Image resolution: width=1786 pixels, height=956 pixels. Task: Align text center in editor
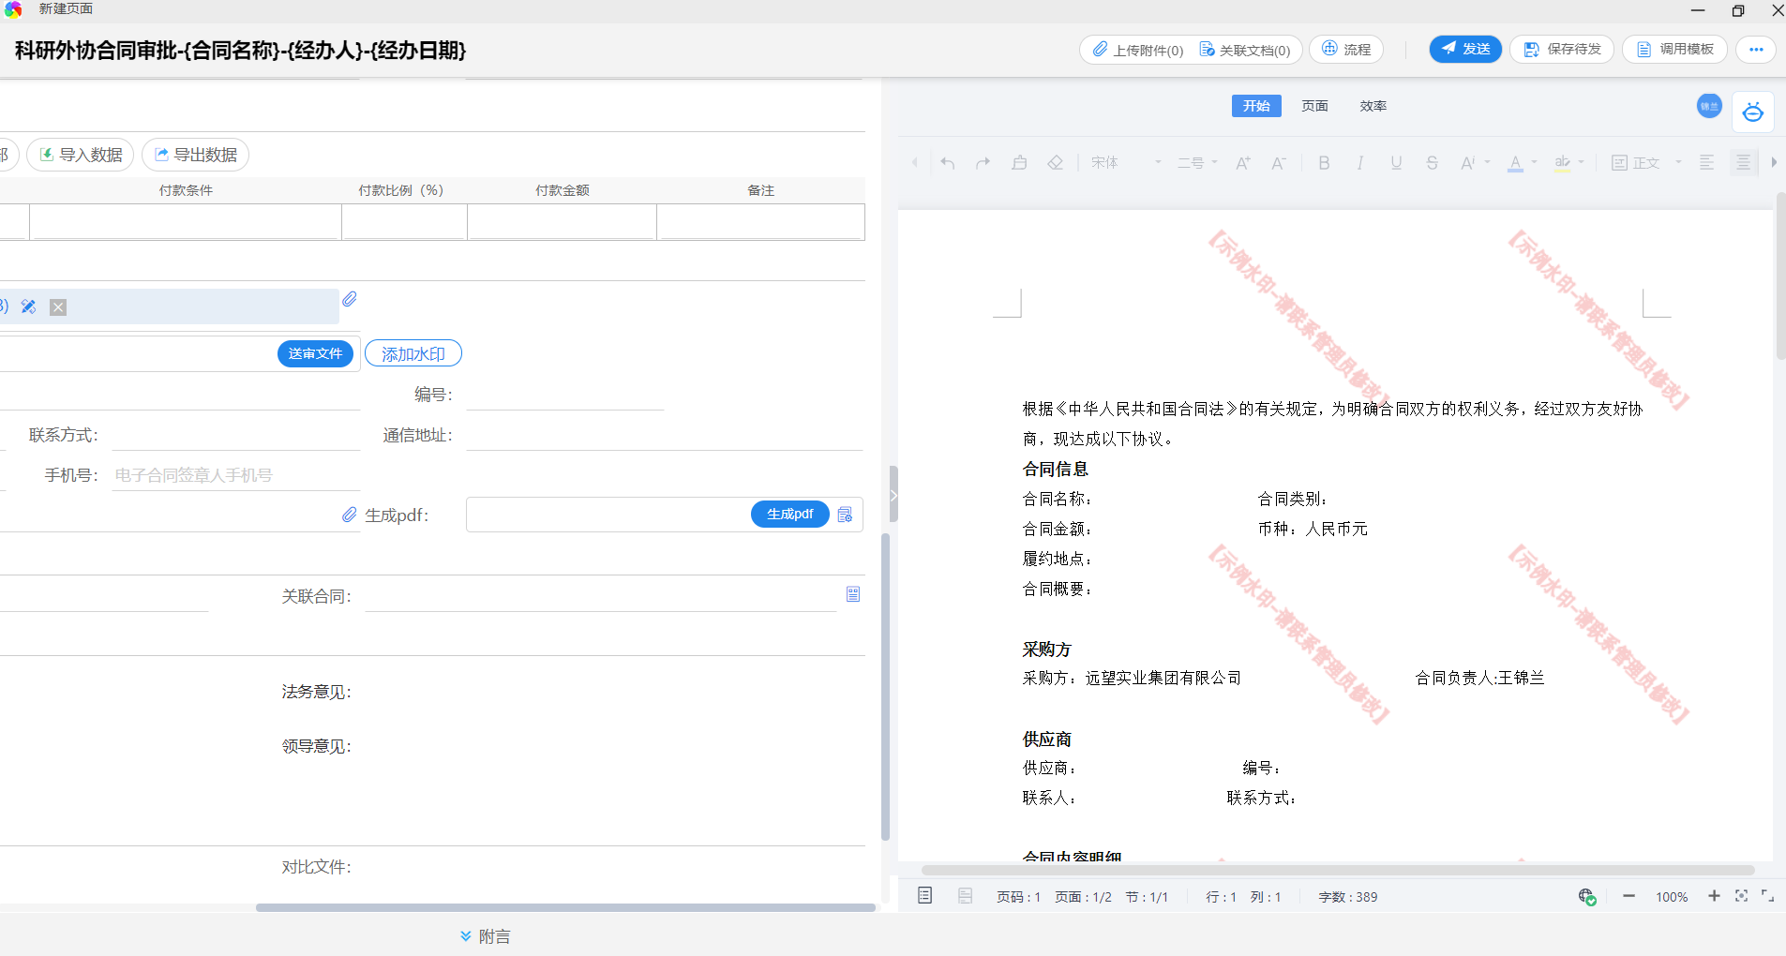point(1743,163)
